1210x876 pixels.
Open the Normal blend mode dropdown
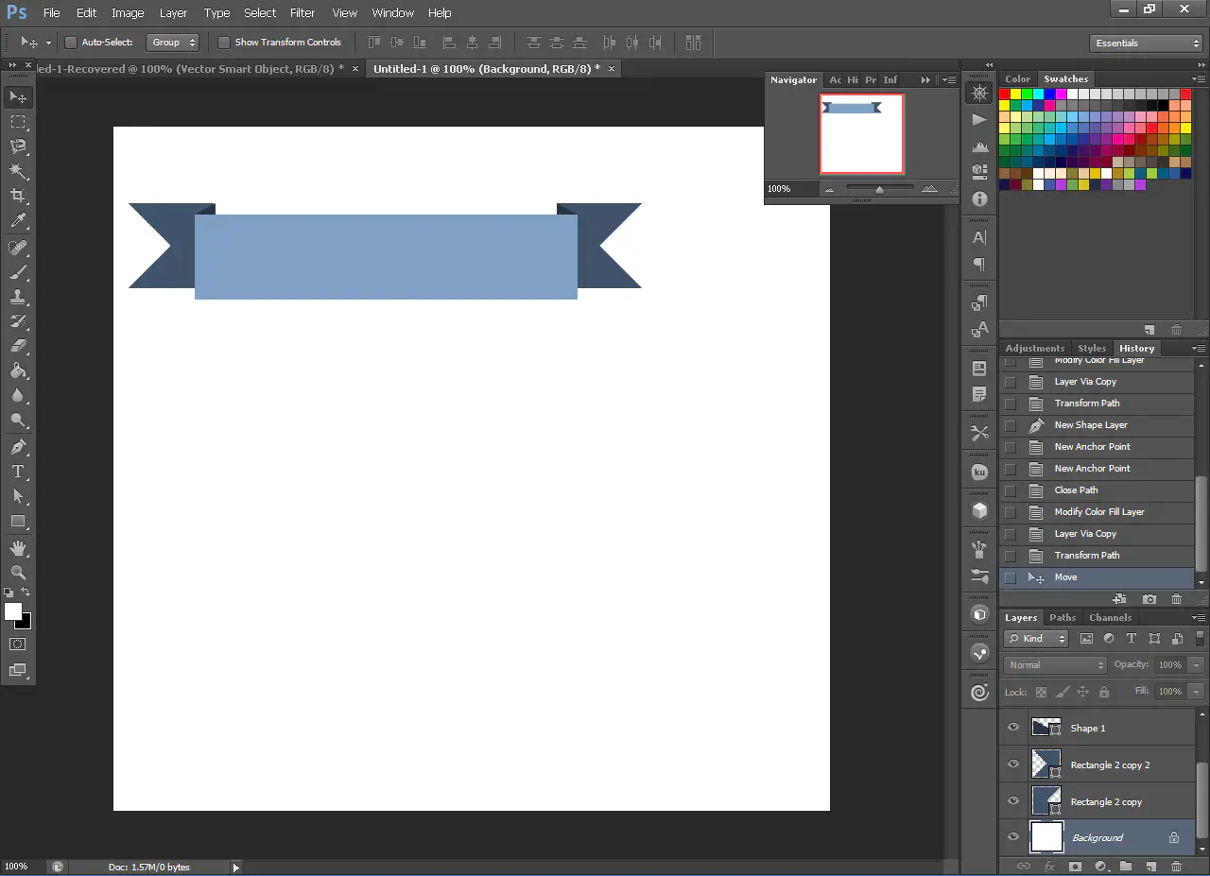(x=1054, y=665)
